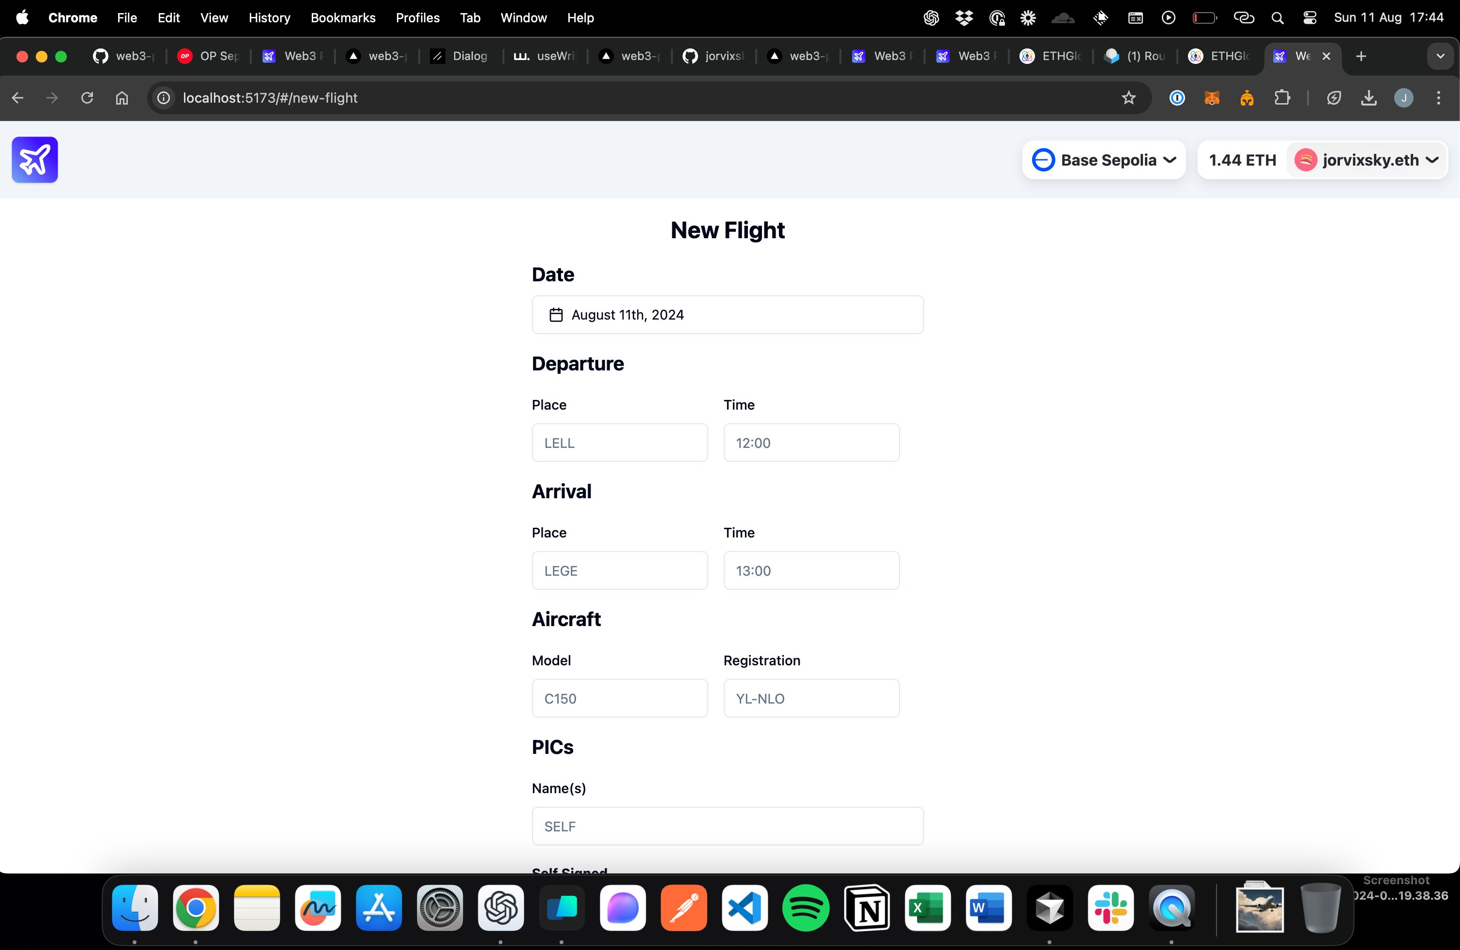Image resolution: width=1460 pixels, height=950 pixels.
Task: Open the Profiles menu
Action: (418, 18)
